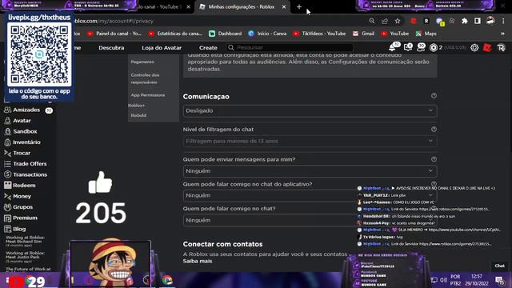Open the Estatísticas do canal bookmark
This screenshot has height=288, width=512.
tap(175, 34)
